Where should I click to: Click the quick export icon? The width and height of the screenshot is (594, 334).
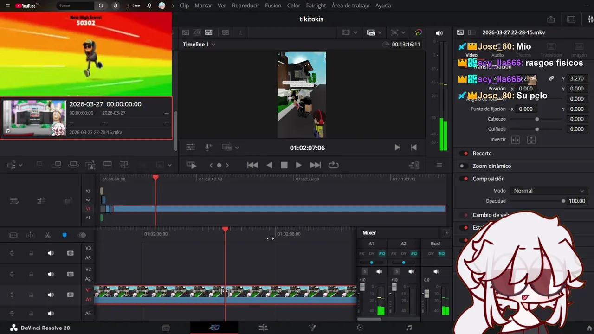coord(551,19)
